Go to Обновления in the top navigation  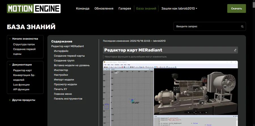[104, 8]
